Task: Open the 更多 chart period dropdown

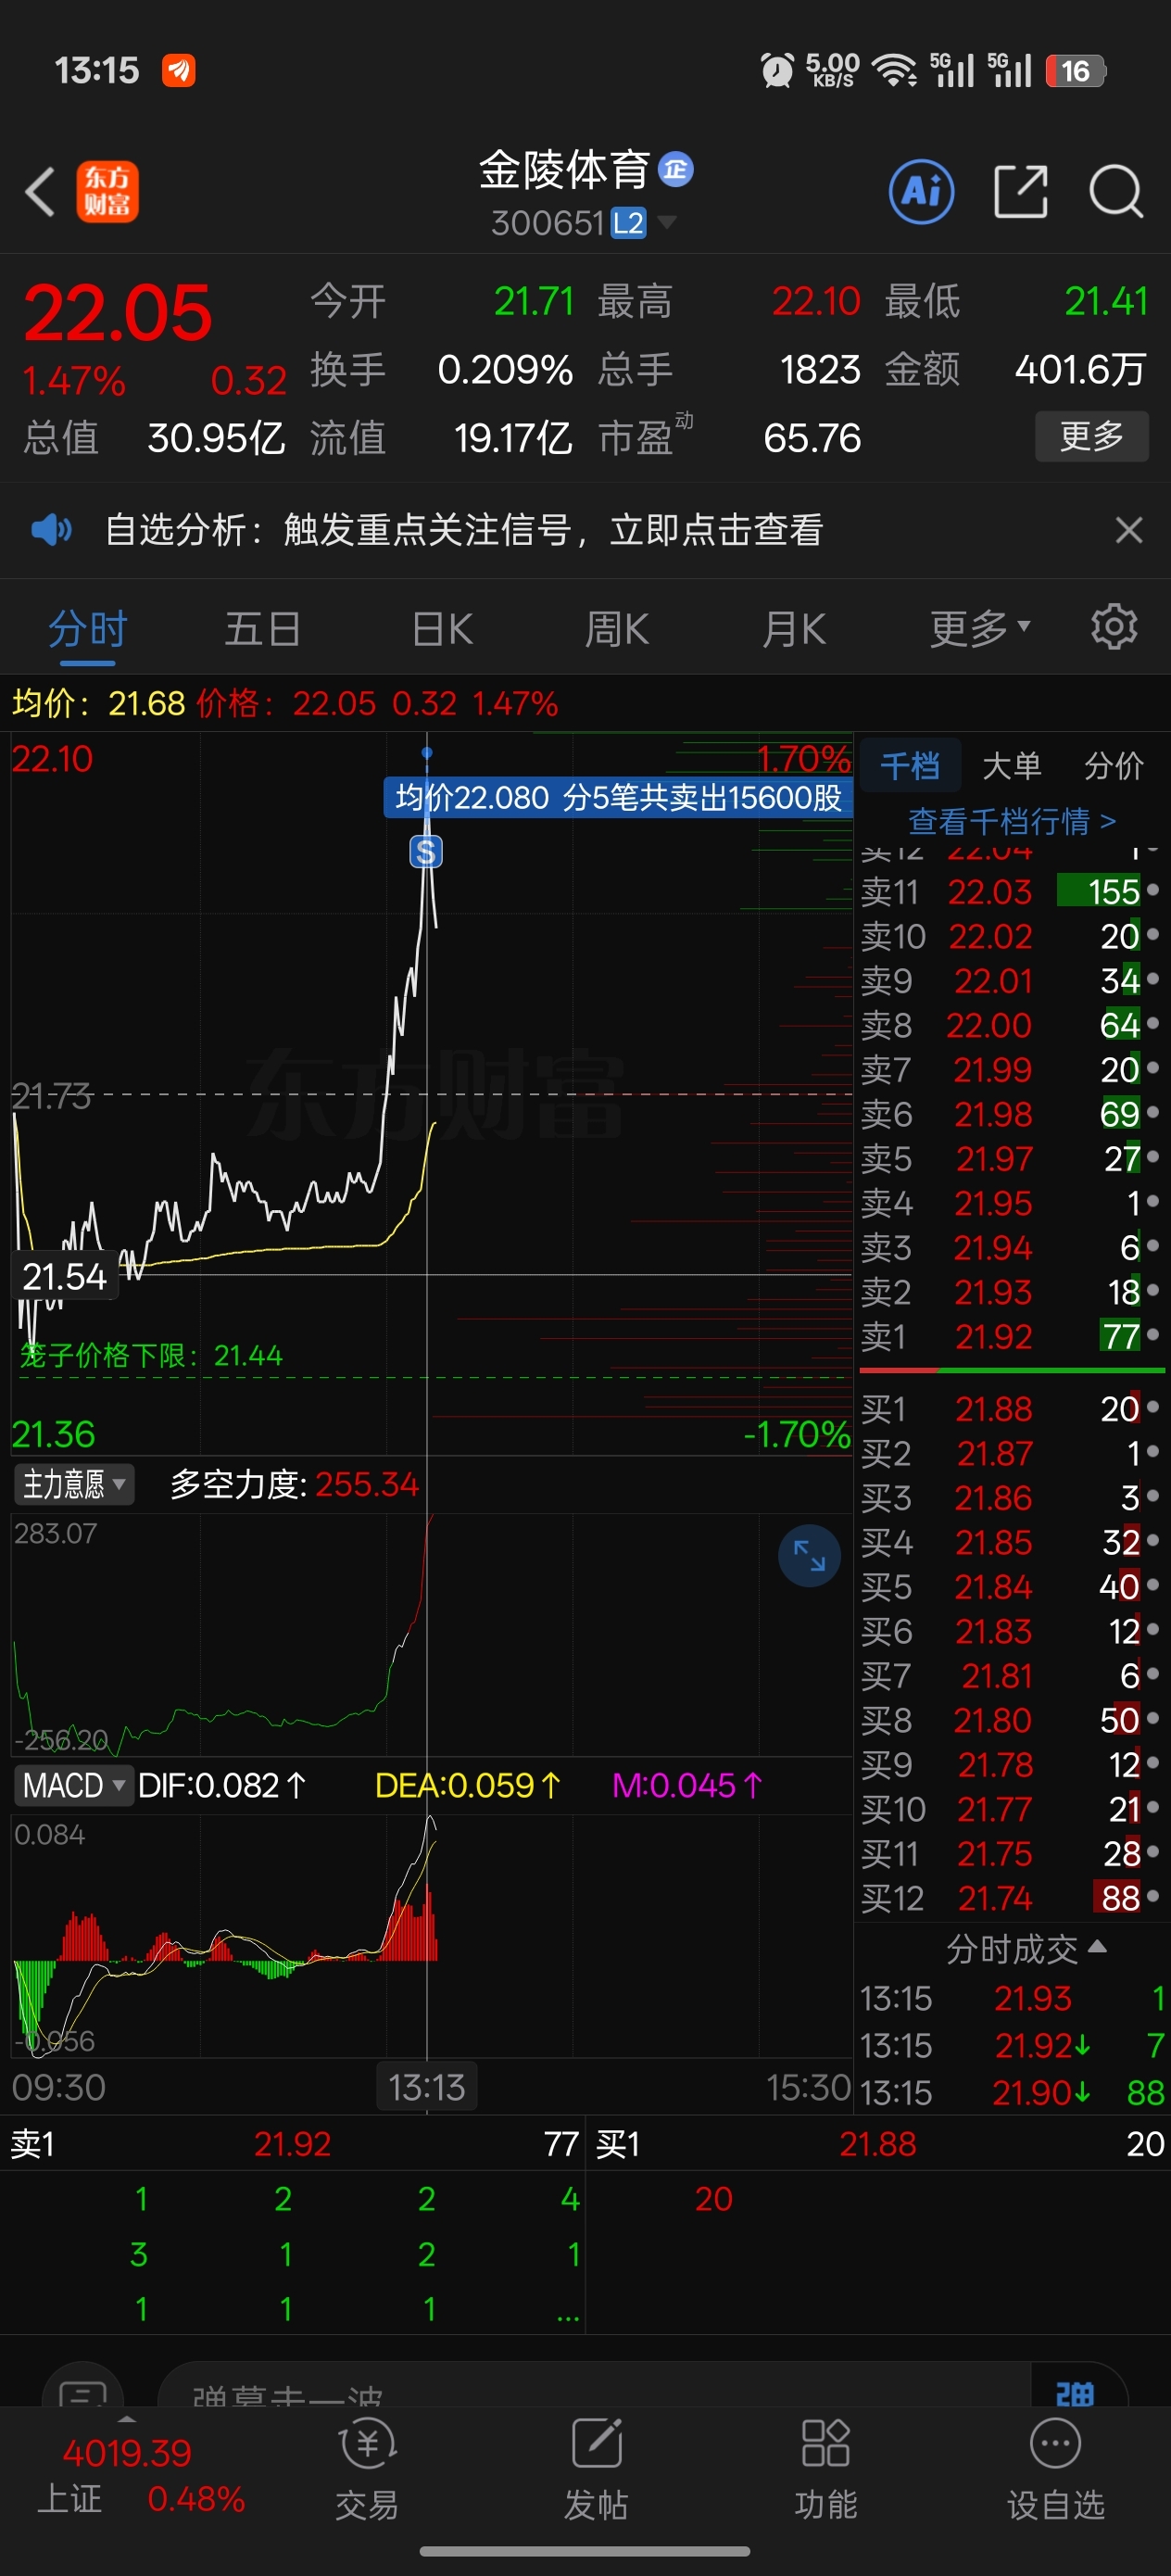Action: 980,628
